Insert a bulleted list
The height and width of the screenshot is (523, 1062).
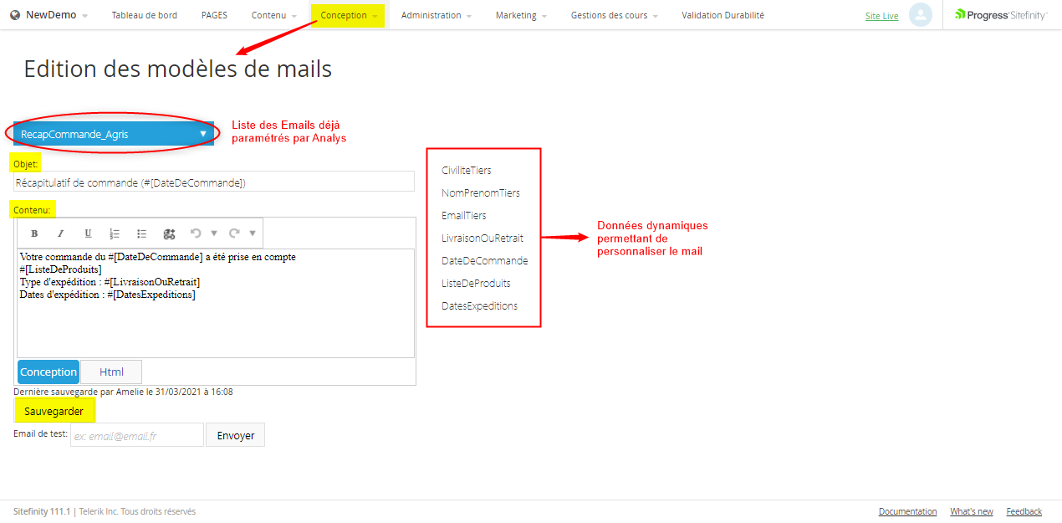[141, 233]
